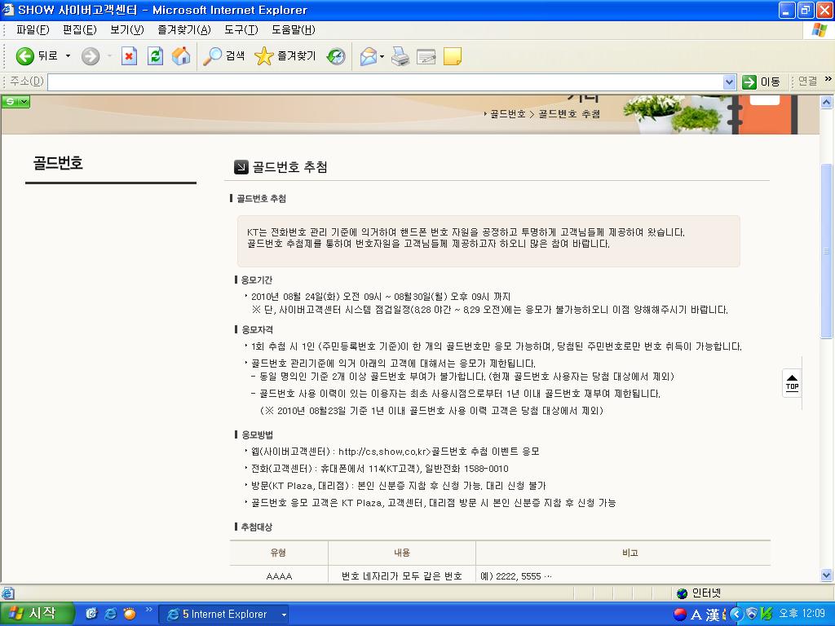Click the http://cs.show.co.kr URL text
The height and width of the screenshot is (626, 835).
pyautogui.click(x=384, y=452)
